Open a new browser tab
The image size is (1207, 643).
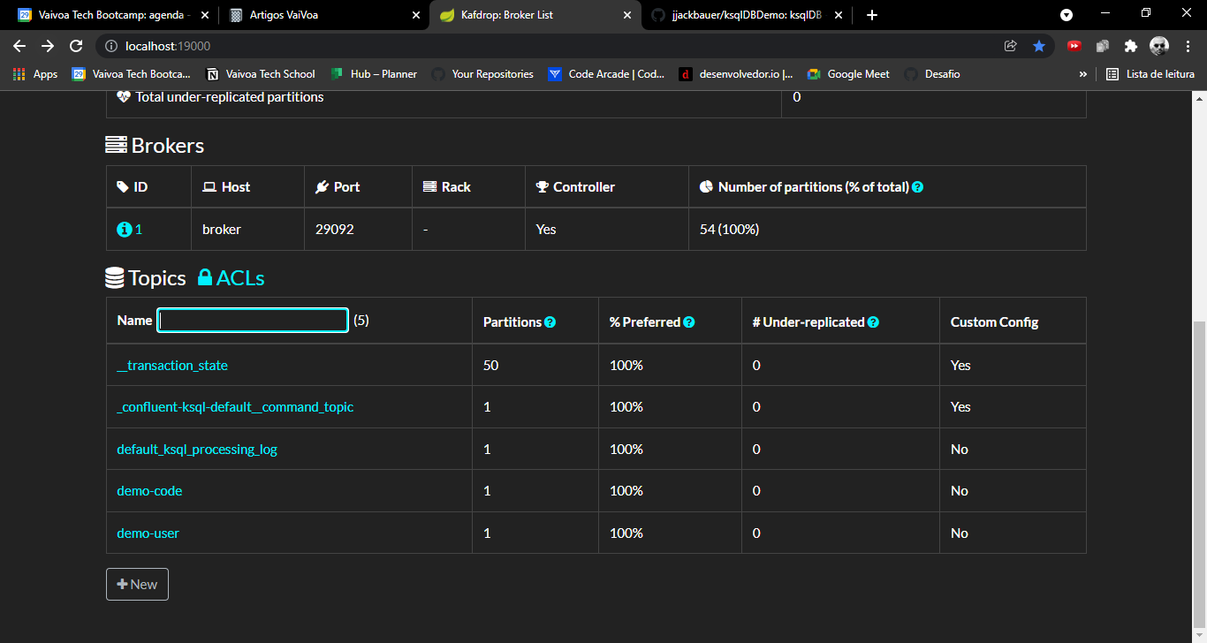(x=872, y=15)
